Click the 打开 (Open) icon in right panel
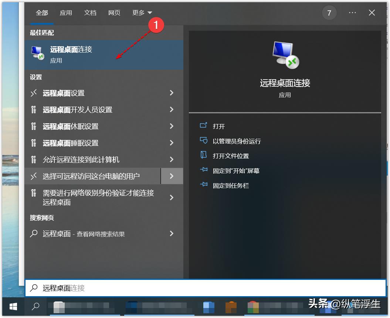This screenshot has height=318, width=390. (204, 126)
